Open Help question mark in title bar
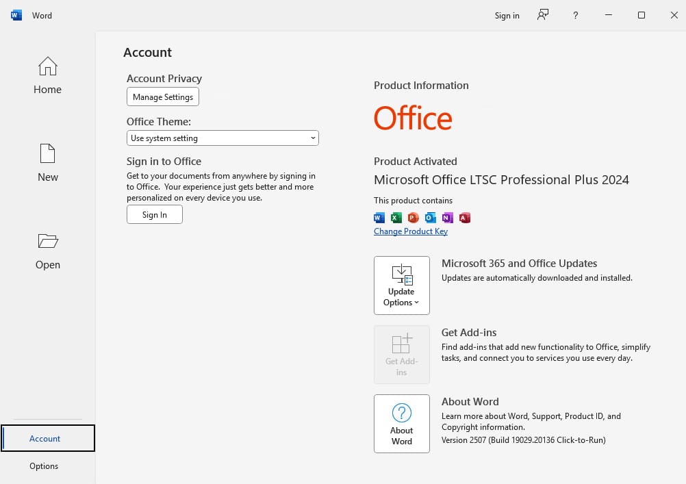Viewport: 686px width, 484px height. point(575,15)
